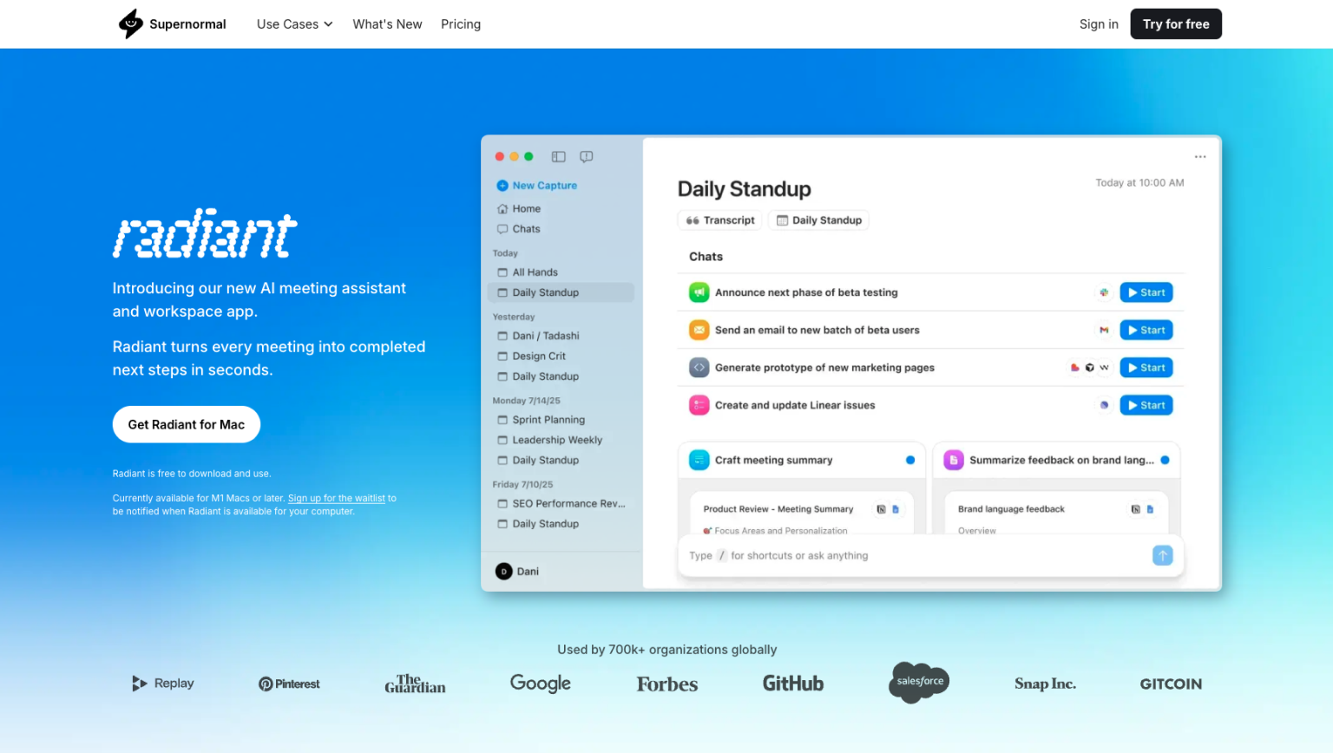Open the Design Crit meeting
The width and height of the screenshot is (1333, 753).
[x=531, y=356]
